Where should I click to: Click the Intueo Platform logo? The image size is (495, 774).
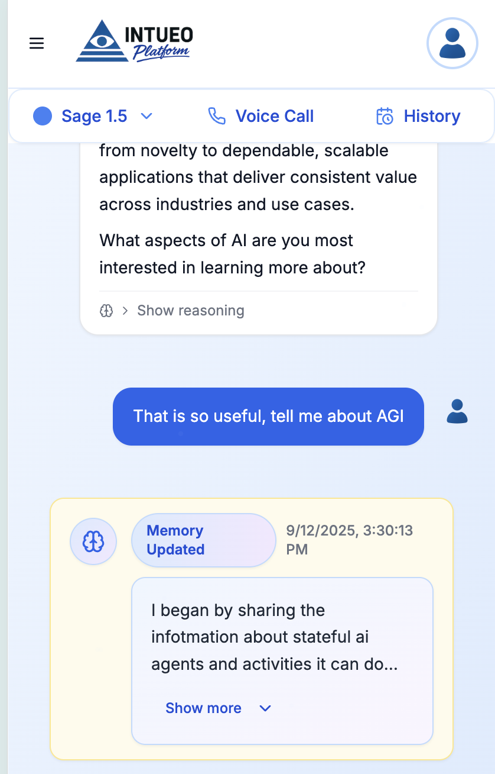click(133, 41)
